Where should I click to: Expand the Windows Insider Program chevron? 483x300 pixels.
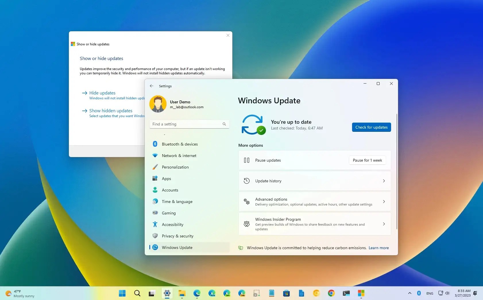[x=384, y=224]
